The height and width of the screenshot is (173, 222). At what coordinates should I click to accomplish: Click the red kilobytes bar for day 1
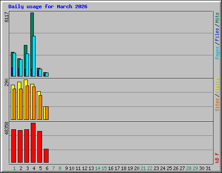(x=13, y=146)
